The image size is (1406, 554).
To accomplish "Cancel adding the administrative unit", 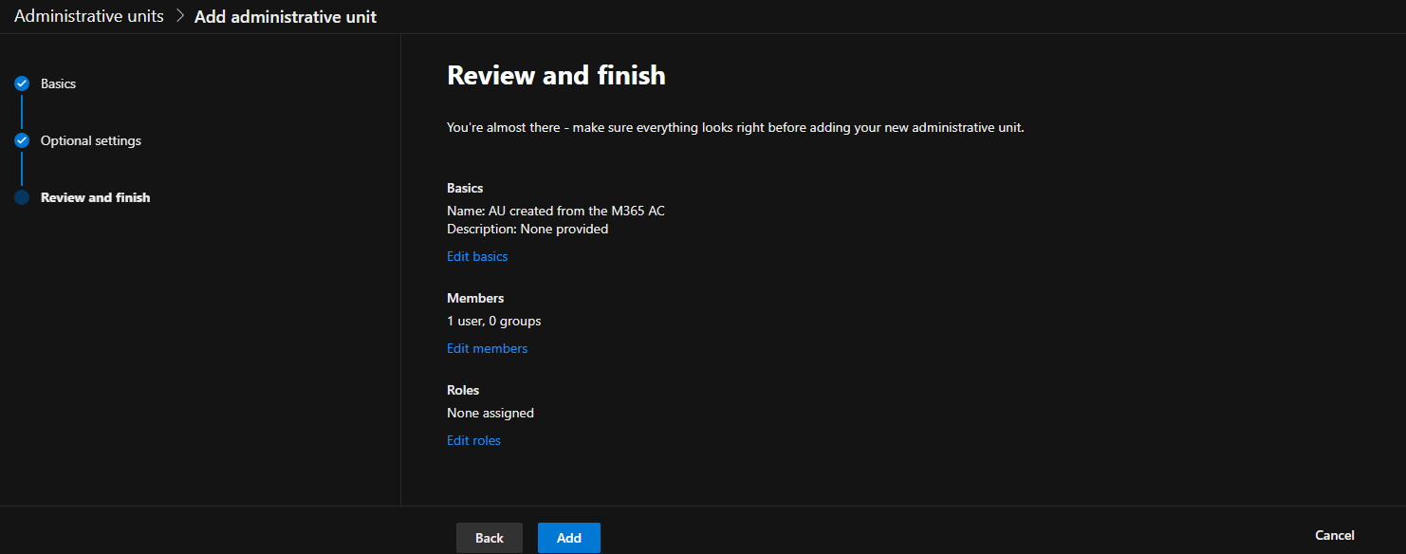I will (x=1334, y=535).
